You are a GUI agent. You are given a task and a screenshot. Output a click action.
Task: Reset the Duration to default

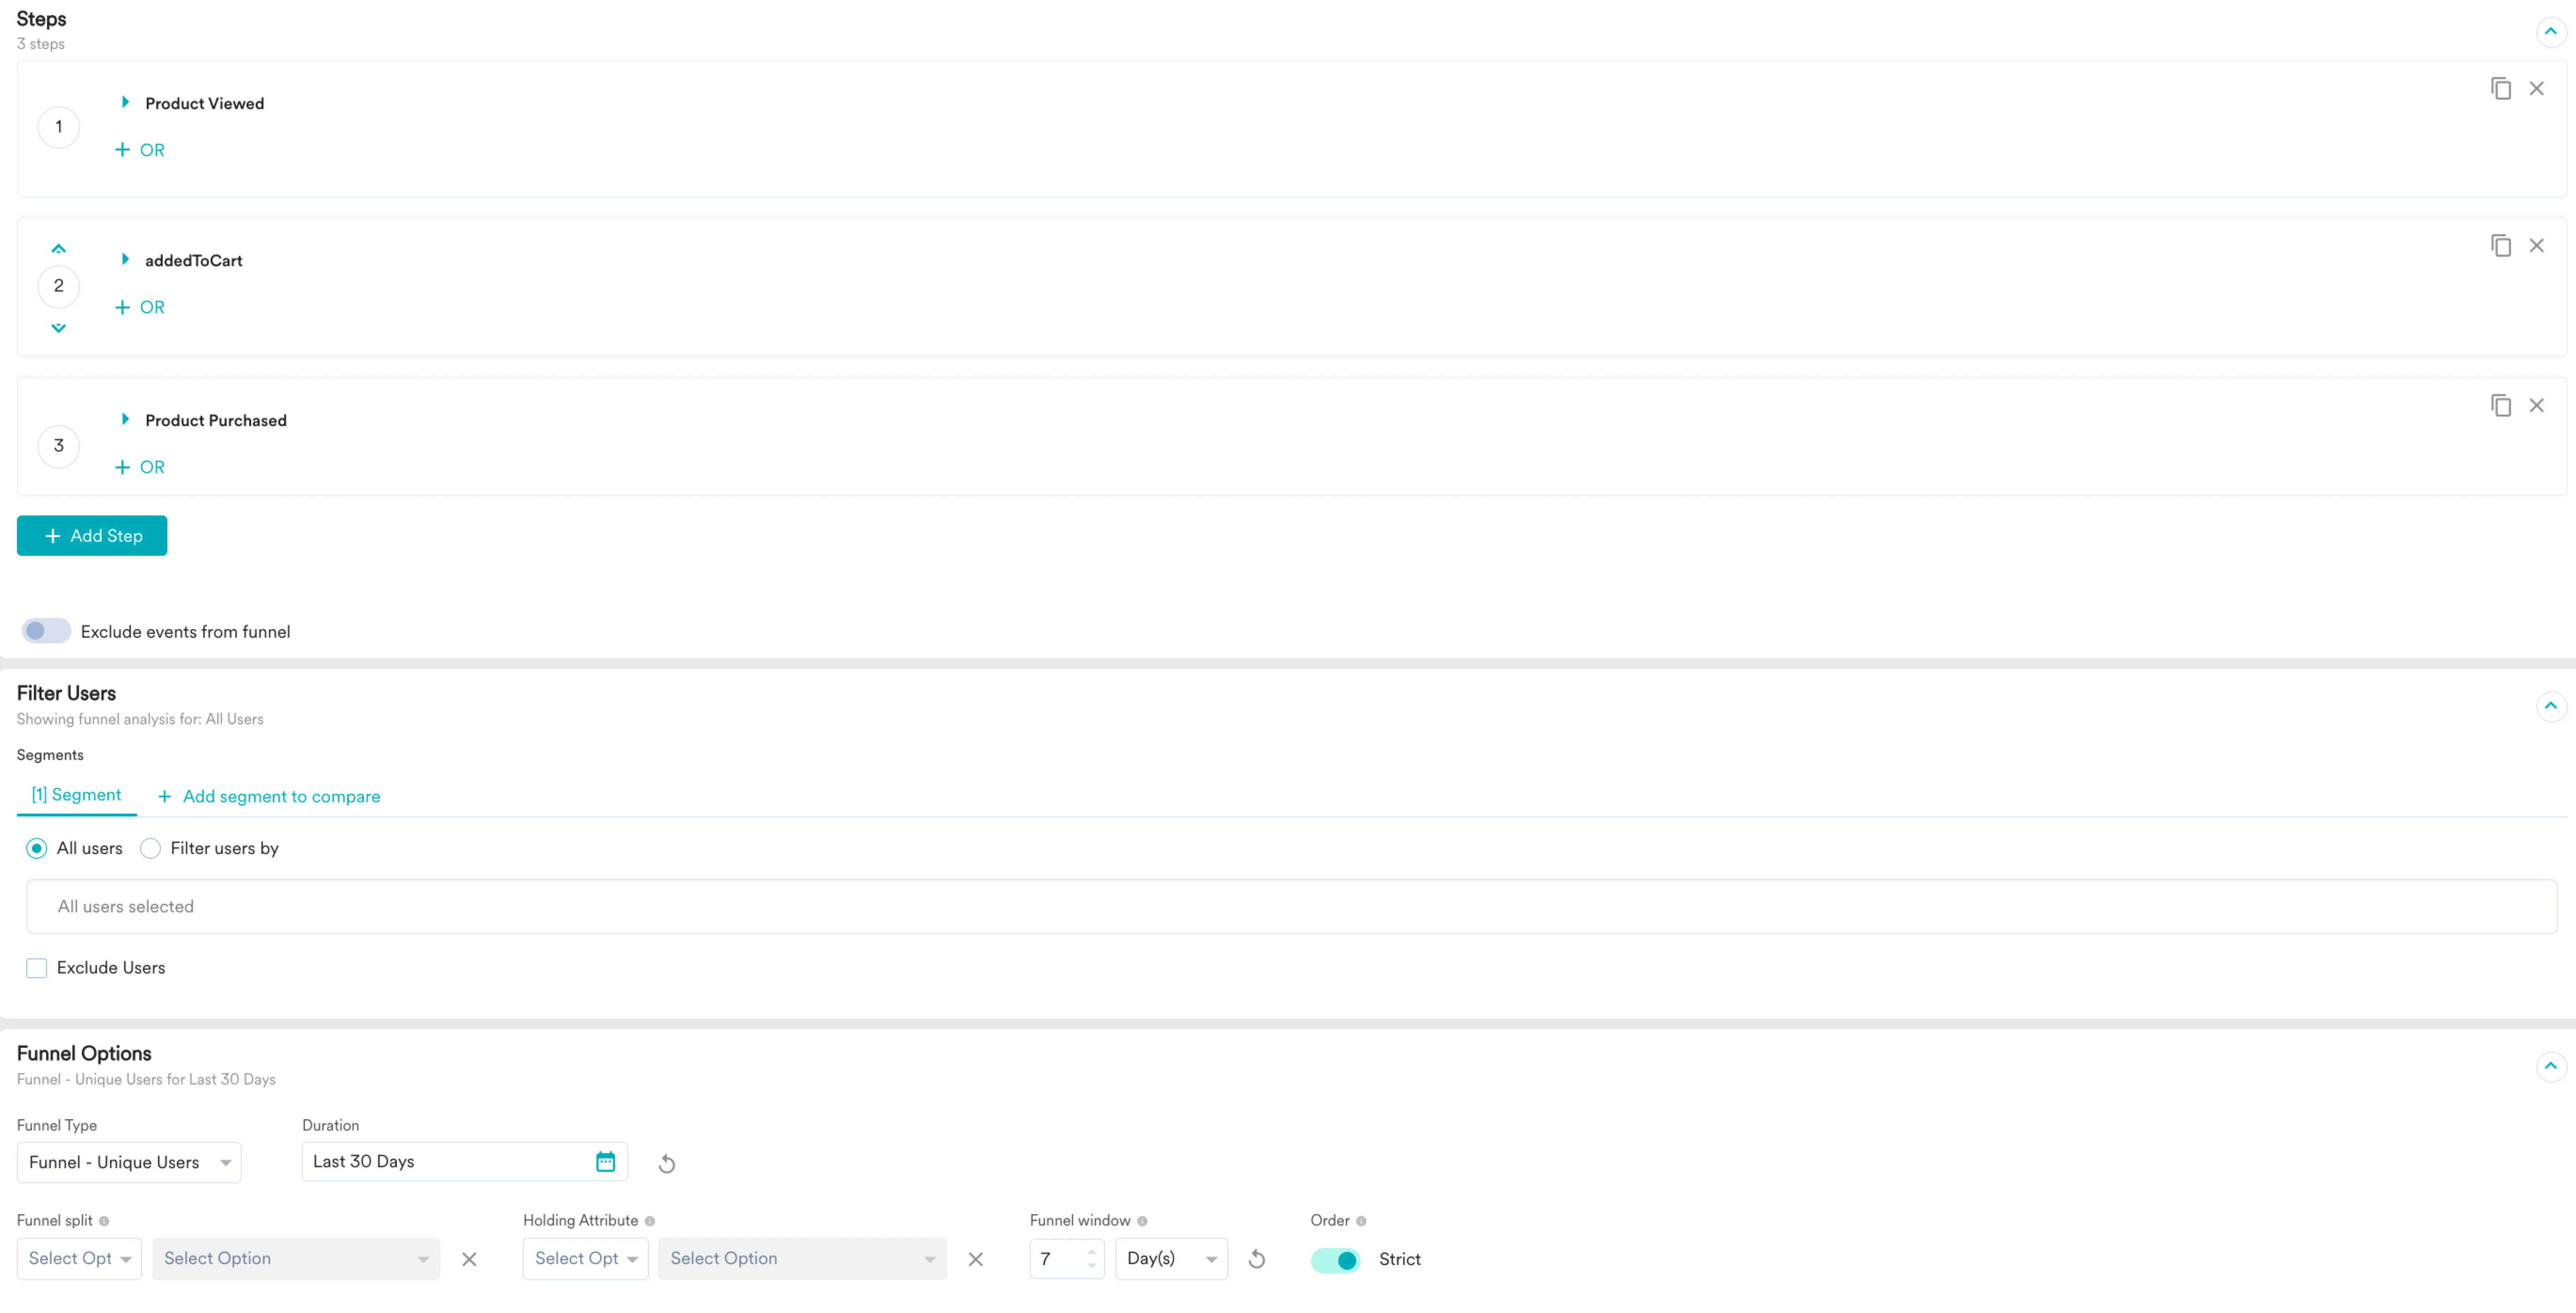click(667, 1163)
